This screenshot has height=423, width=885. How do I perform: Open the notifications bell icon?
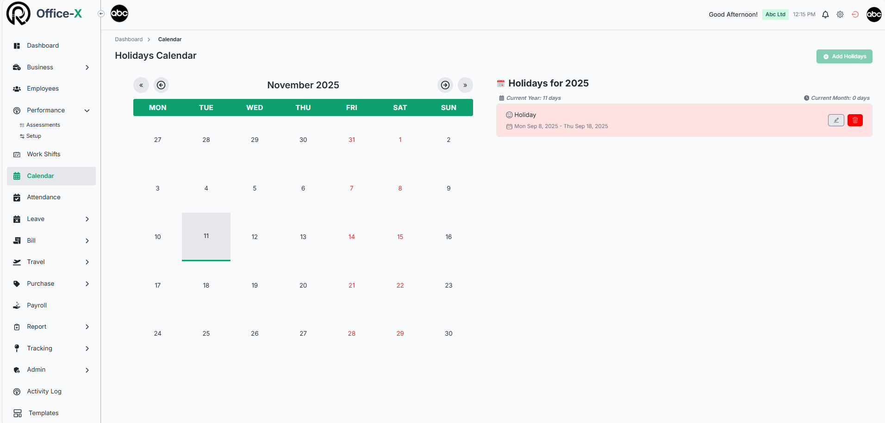[826, 14]
